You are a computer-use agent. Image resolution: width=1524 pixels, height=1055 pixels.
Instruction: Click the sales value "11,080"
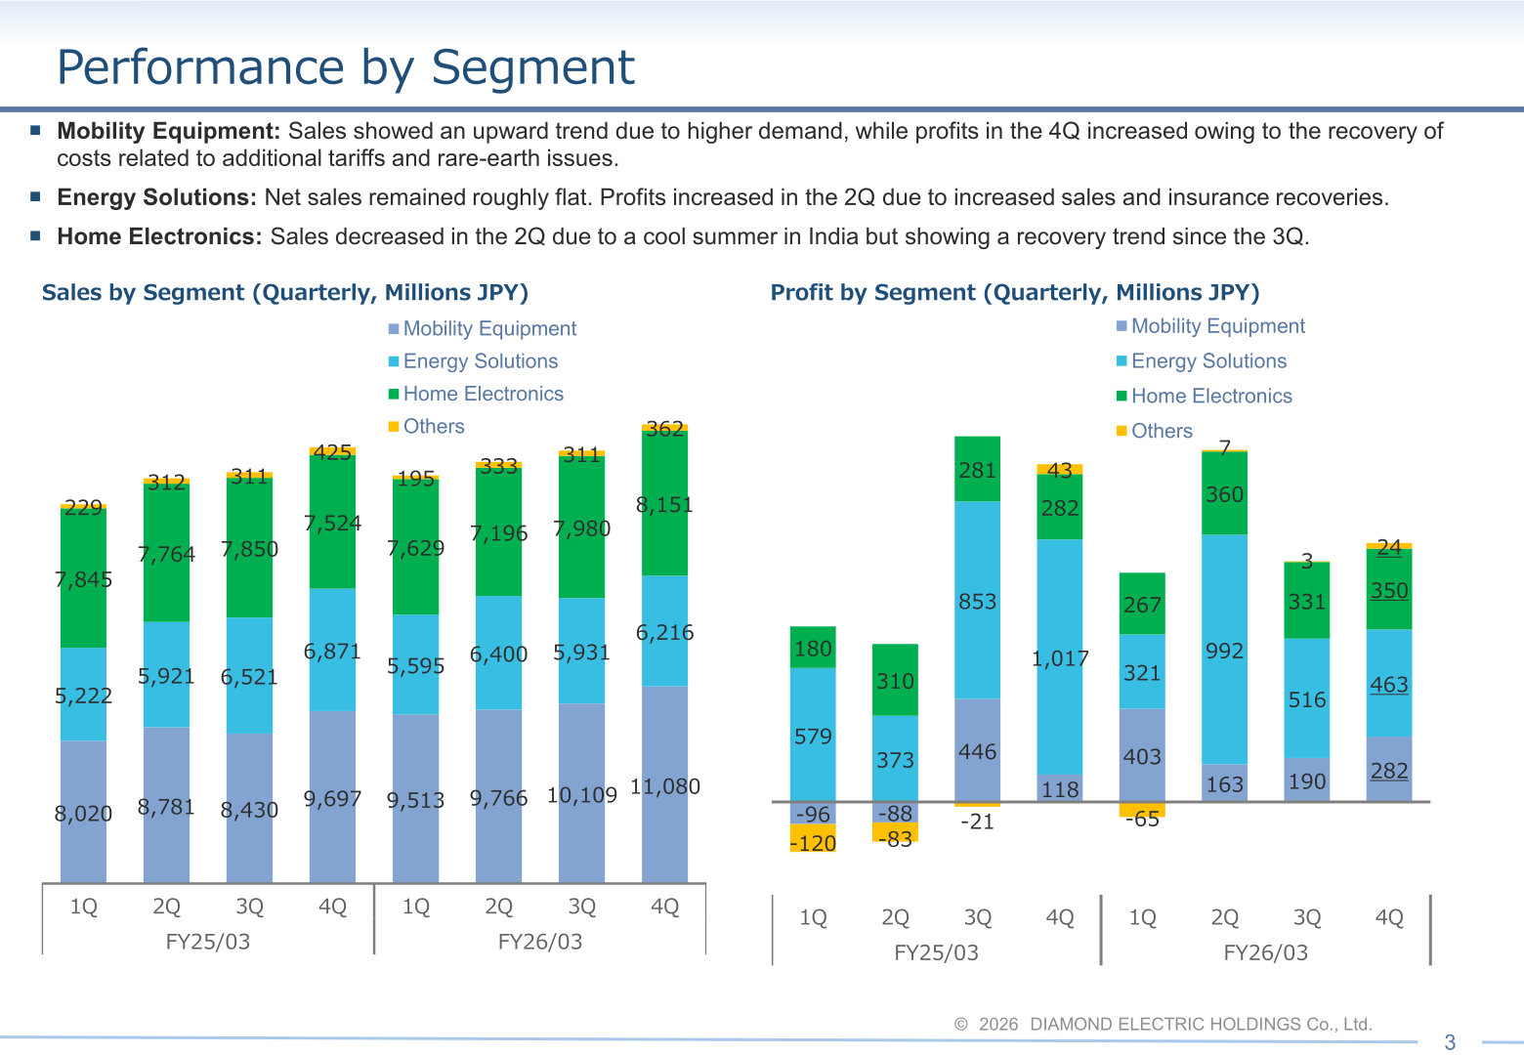tap(665, 786)
